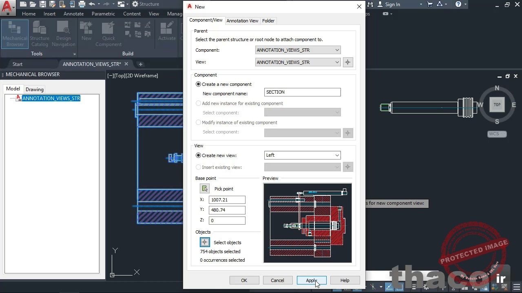Click the Z base point field

227,221
